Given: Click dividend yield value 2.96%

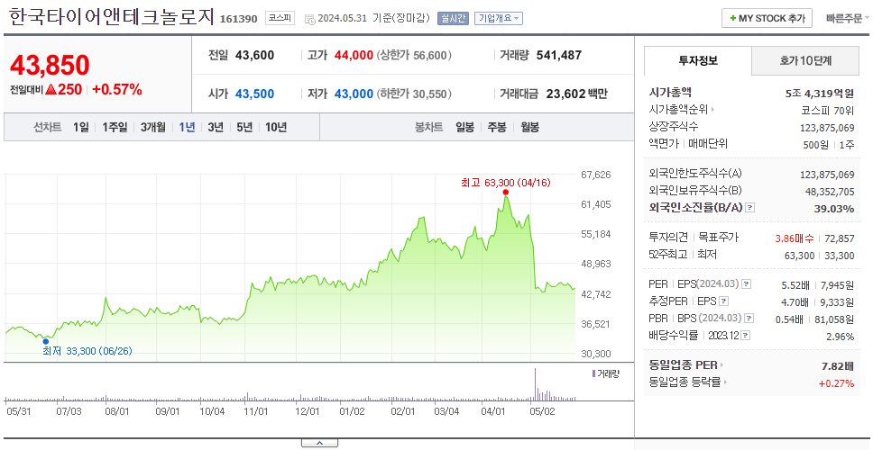Looking at the screenshot, I should click(841, 336).
